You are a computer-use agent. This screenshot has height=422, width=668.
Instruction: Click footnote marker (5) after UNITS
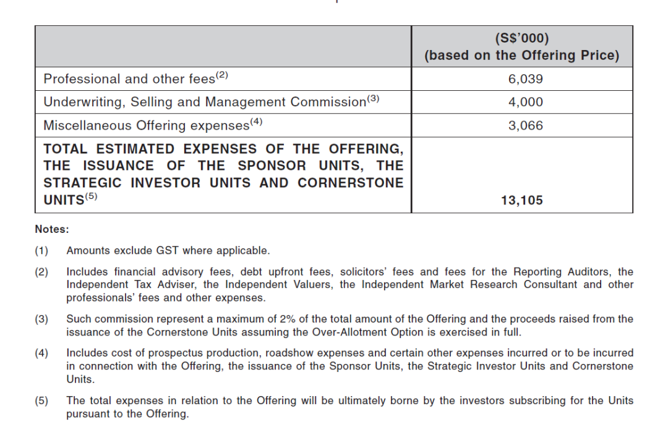click(92, 197)
